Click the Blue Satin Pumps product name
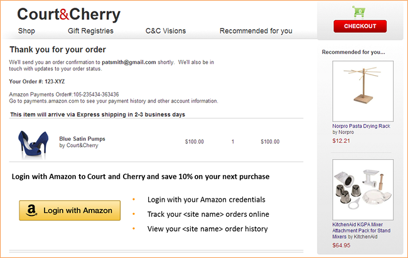Screen dimensions: 408x258 click(x=82, y=138)
